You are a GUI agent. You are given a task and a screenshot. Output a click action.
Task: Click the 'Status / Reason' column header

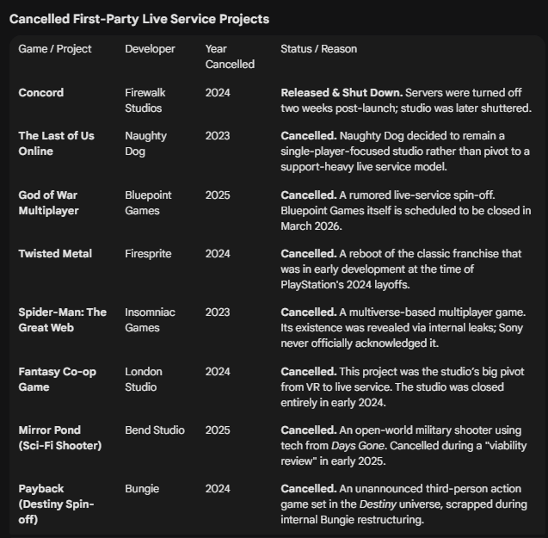click(x=318, y=49)
